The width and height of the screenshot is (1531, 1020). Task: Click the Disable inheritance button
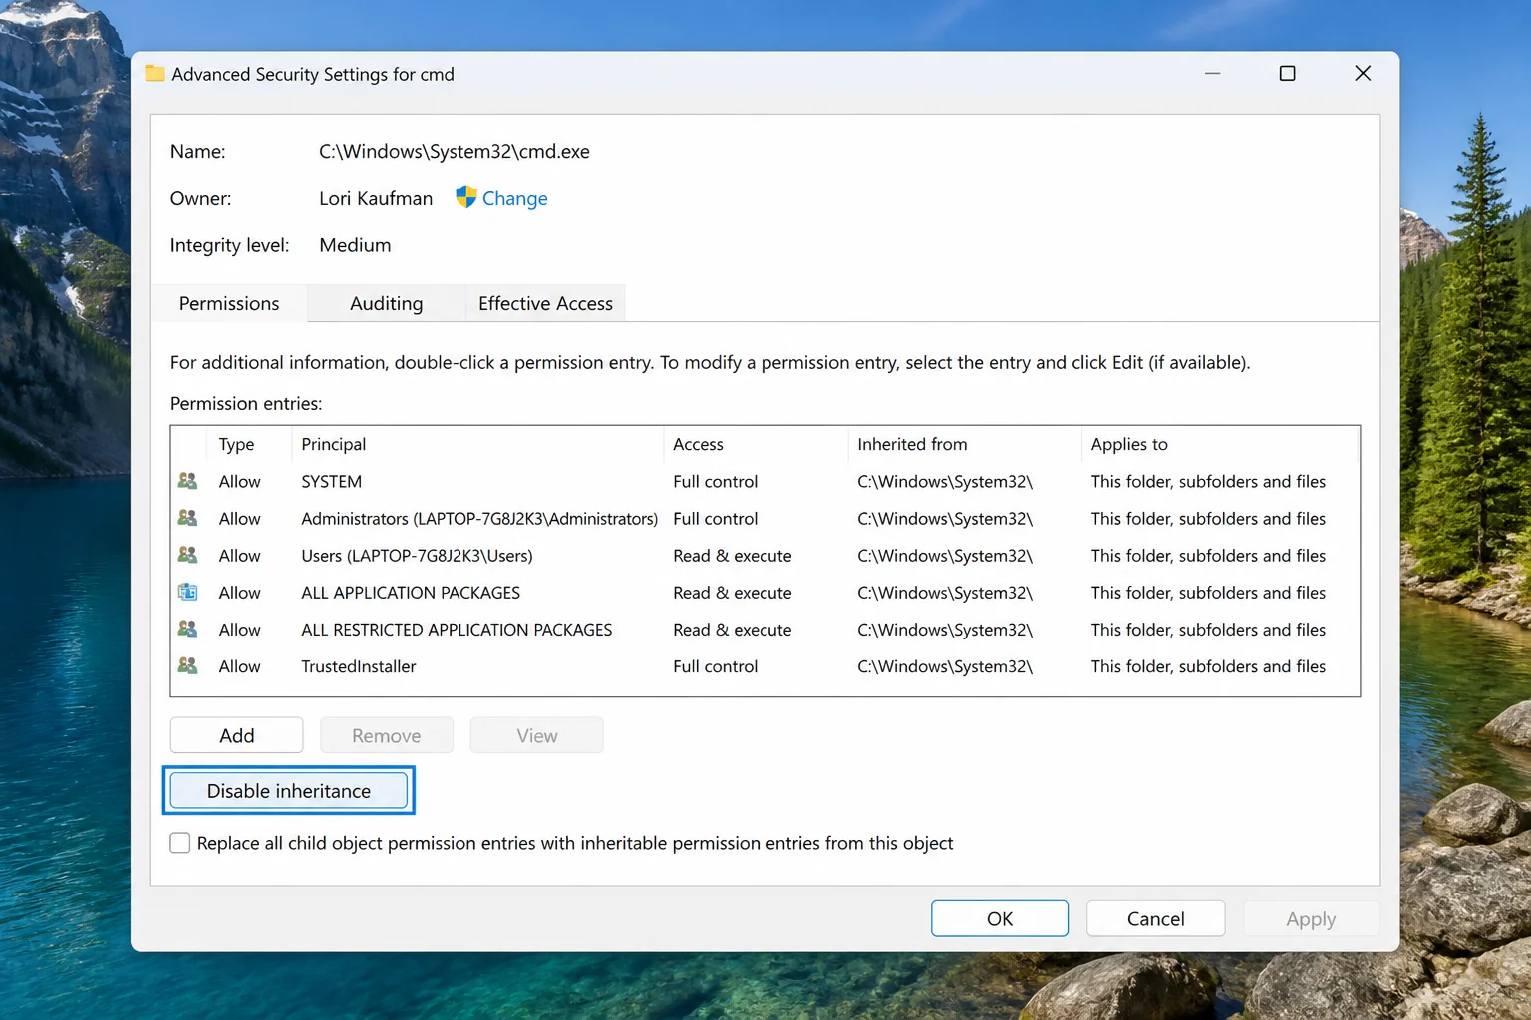coord(289,790)
